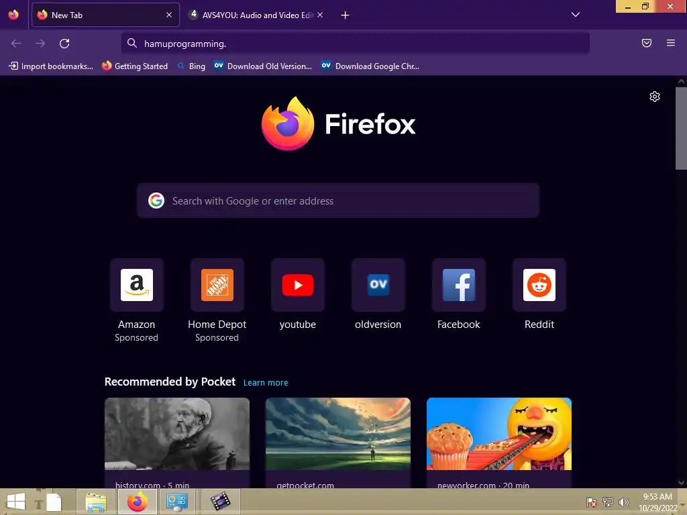This screenshot has height=515, width=687.
Task: Close the New Tab tab
Action: (x=169, y=15)
